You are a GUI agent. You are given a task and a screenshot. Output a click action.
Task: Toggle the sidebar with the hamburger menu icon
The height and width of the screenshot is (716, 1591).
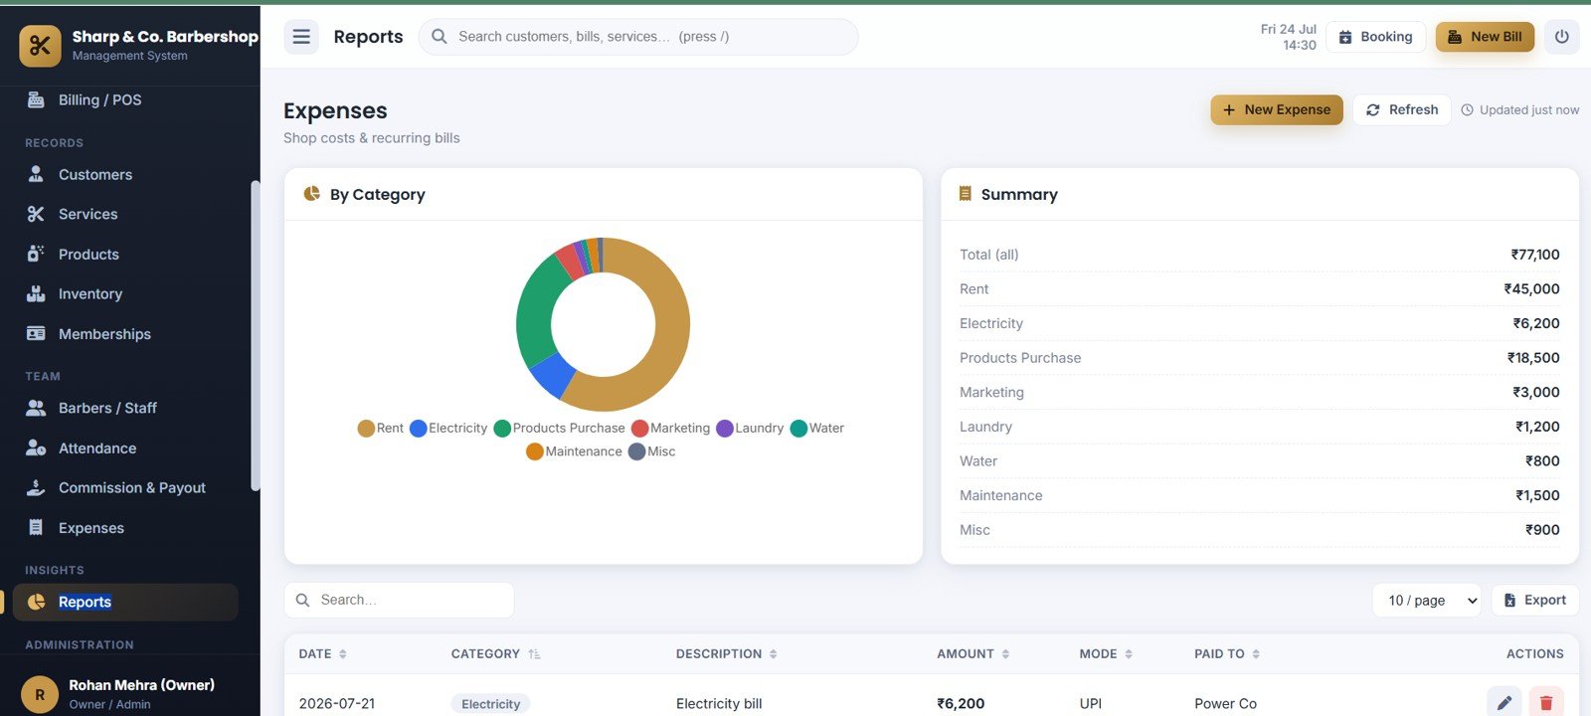coord(301,37)
